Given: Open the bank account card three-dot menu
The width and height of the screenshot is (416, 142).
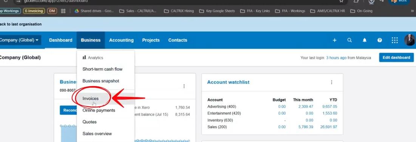Looking at the screenshot, I should tap(184, 86).
